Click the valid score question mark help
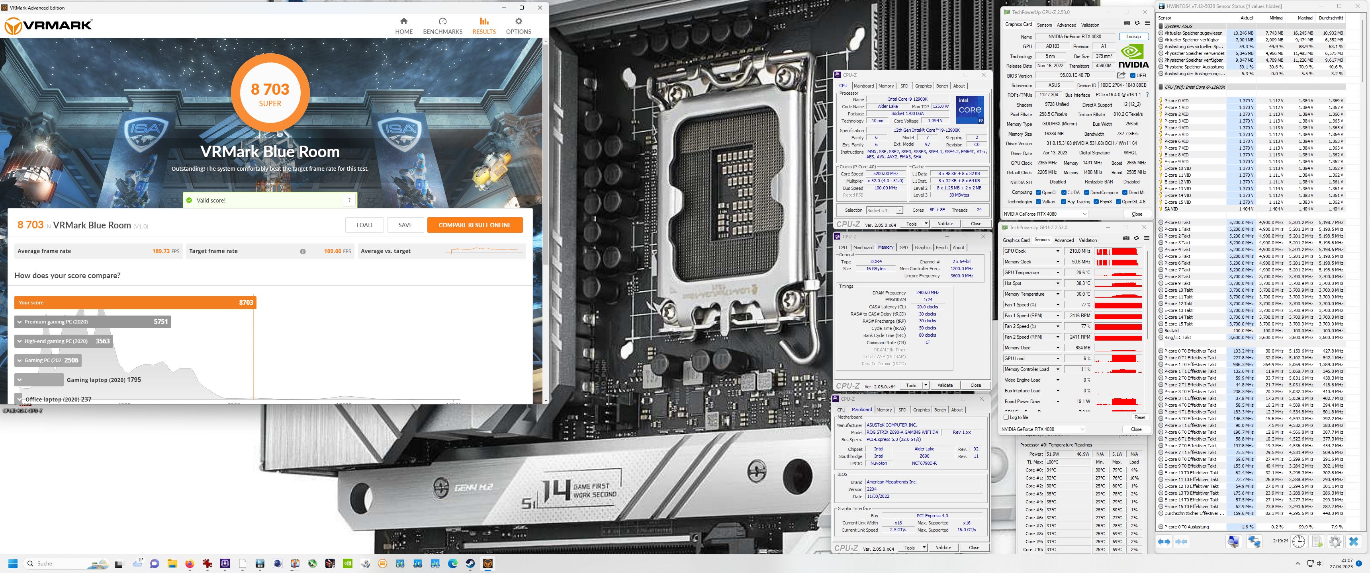The height and width of the screenshot is (573, 1370). click(349, 201)
